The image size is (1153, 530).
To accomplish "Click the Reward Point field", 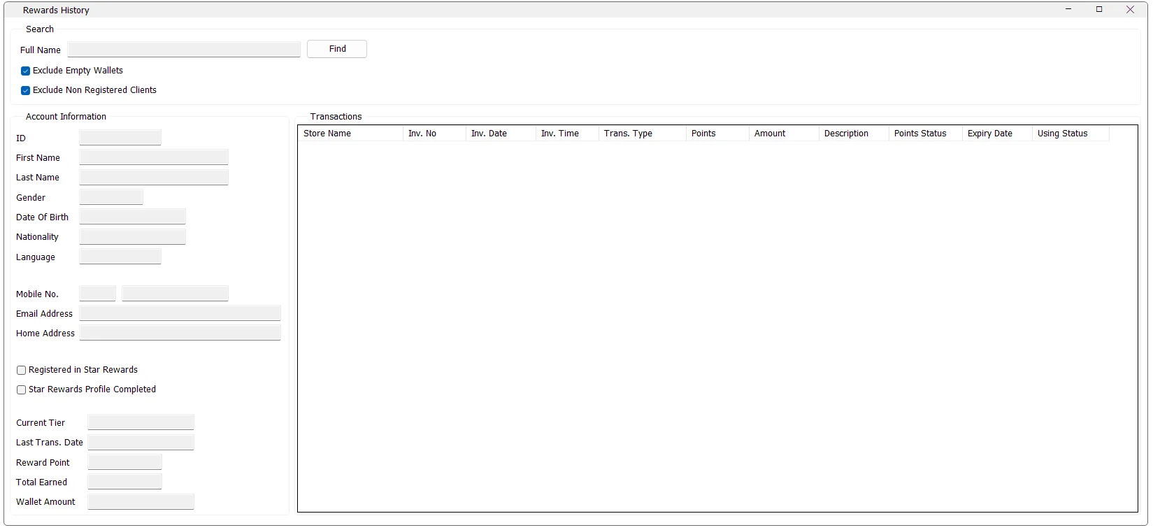I will point(125,462).
